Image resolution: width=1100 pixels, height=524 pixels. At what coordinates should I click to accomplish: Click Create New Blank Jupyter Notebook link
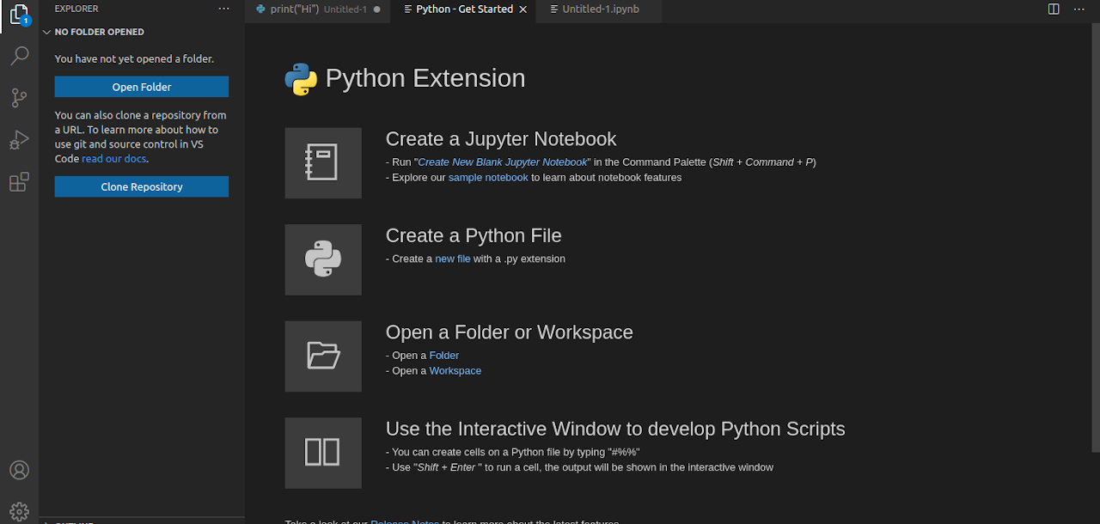click(x=503, y=162)
